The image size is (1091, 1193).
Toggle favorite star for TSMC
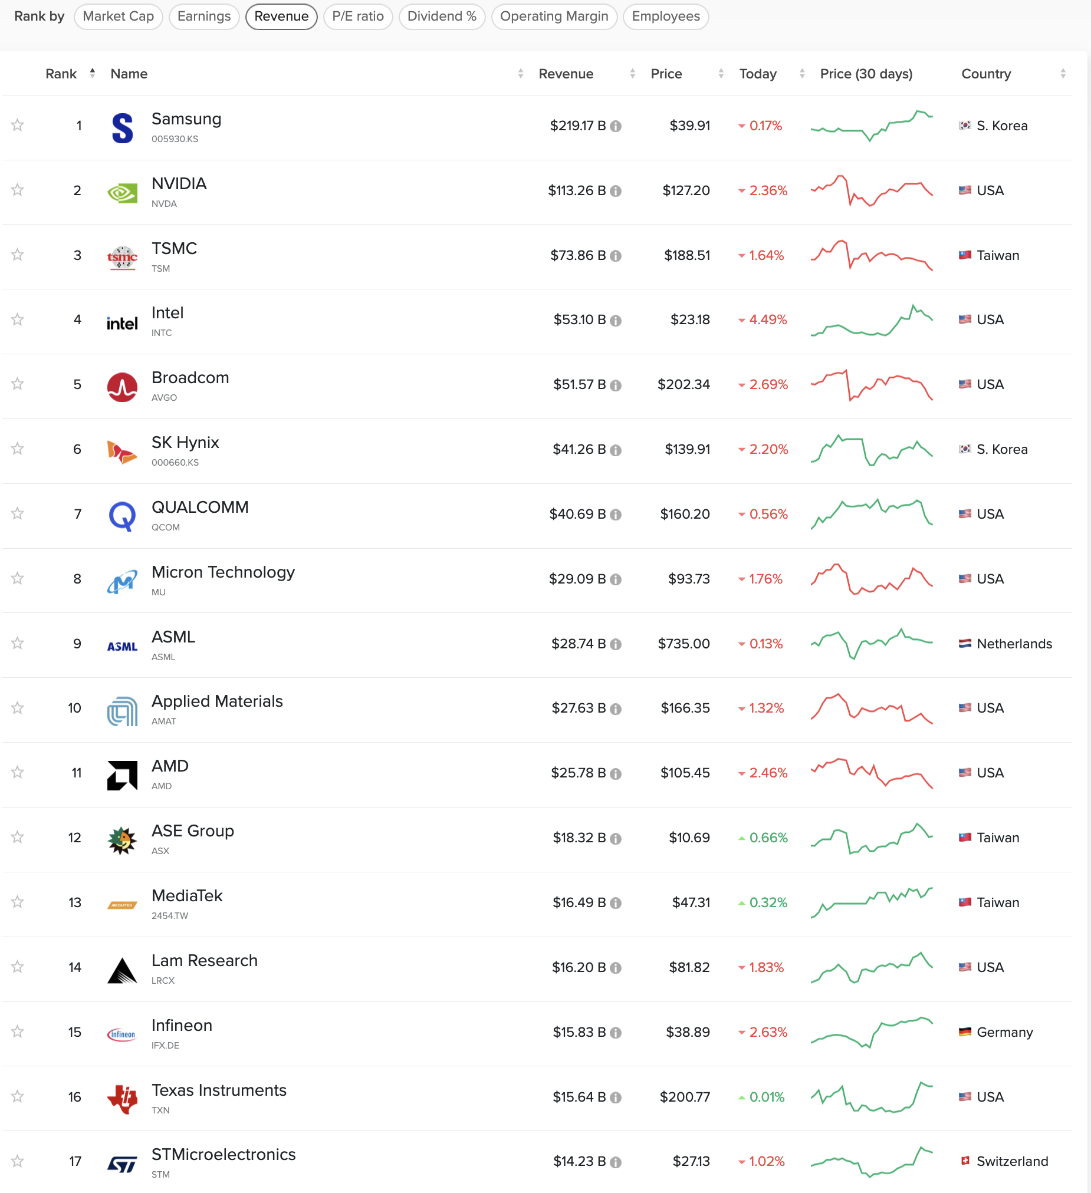click(18, 255)
